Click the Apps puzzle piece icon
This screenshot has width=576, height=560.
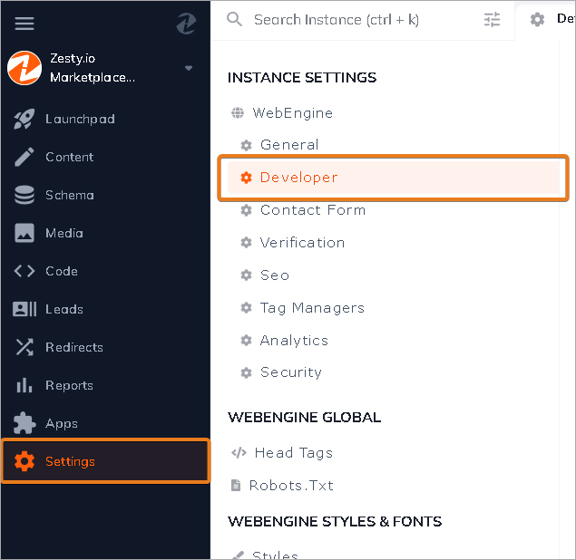click(x=24, y=423)
